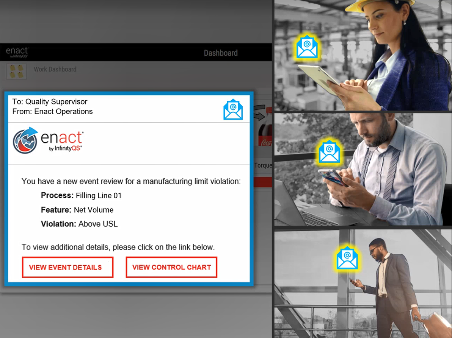Select the photo of the bearded man at a laptop
Viewport: 452px width, 338px height.
click(363, 169)
